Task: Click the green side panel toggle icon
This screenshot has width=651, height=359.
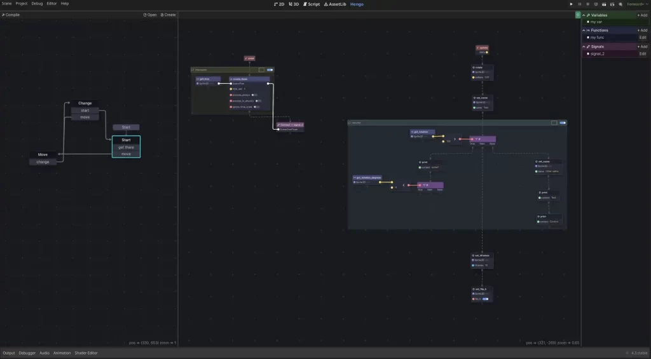Action: point(578,15)
